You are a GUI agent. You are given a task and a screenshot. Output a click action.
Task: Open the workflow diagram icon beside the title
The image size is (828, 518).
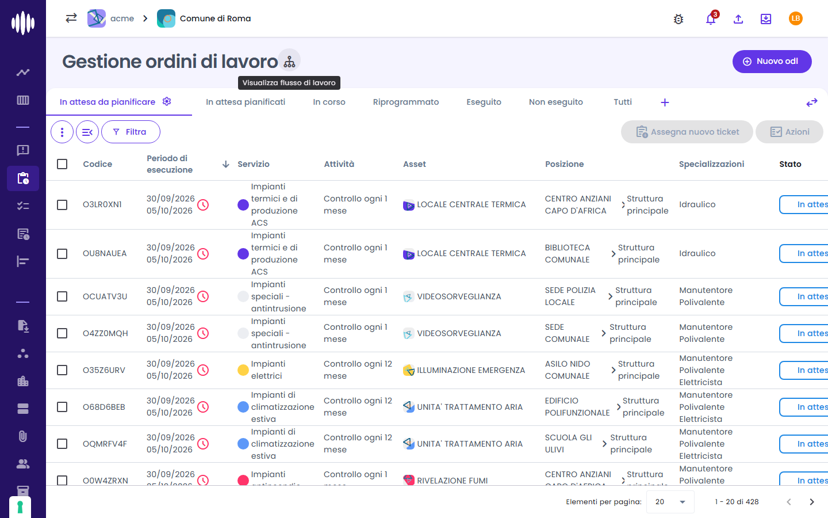pyautogui.click(x=289, y=60)
